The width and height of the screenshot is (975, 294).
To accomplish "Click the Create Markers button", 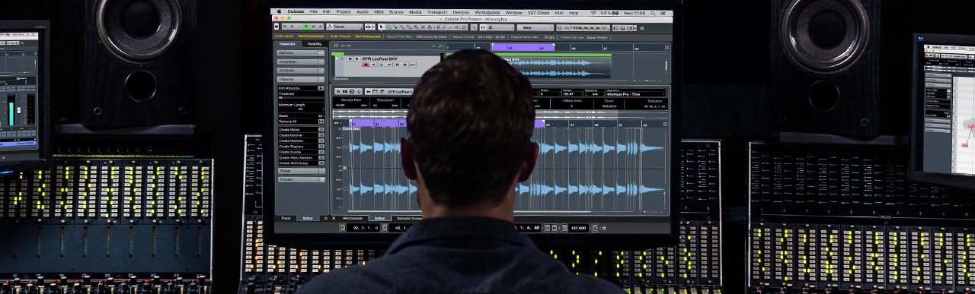I will tap(300, 141).
